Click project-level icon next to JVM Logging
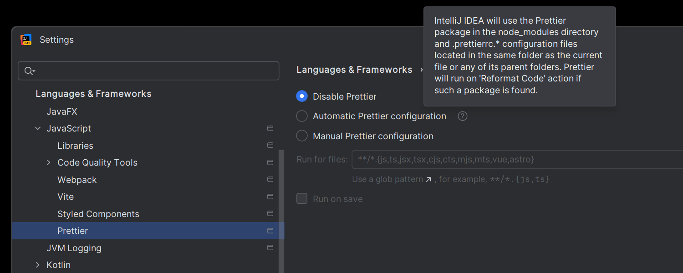 [x=270, y=248]
